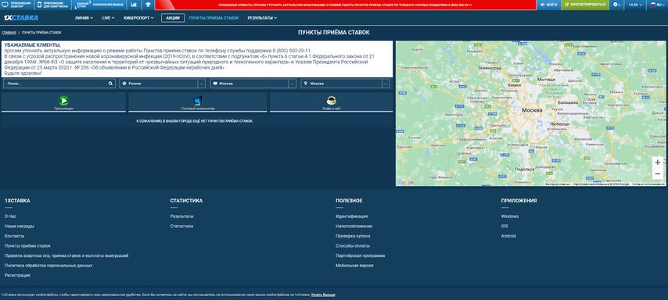Screen dimensions: 668x300
Task: Zoom in on the map
Action: coord(657,162)
